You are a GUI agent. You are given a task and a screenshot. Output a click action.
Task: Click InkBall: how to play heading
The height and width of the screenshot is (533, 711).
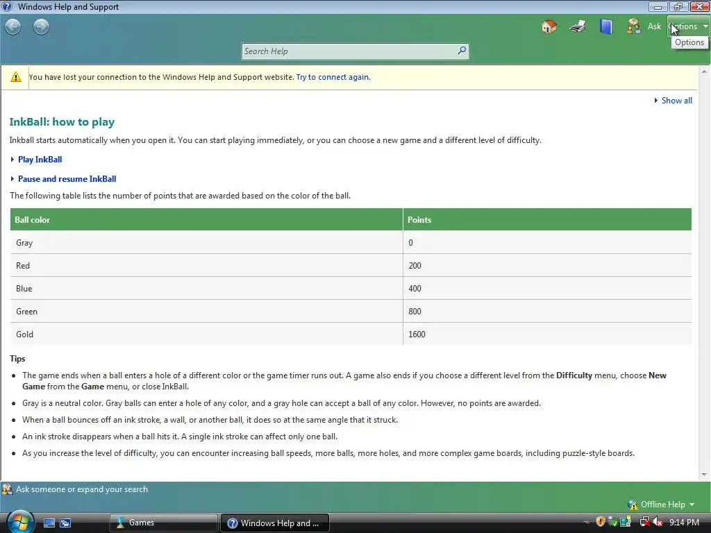tap(62, 122)
